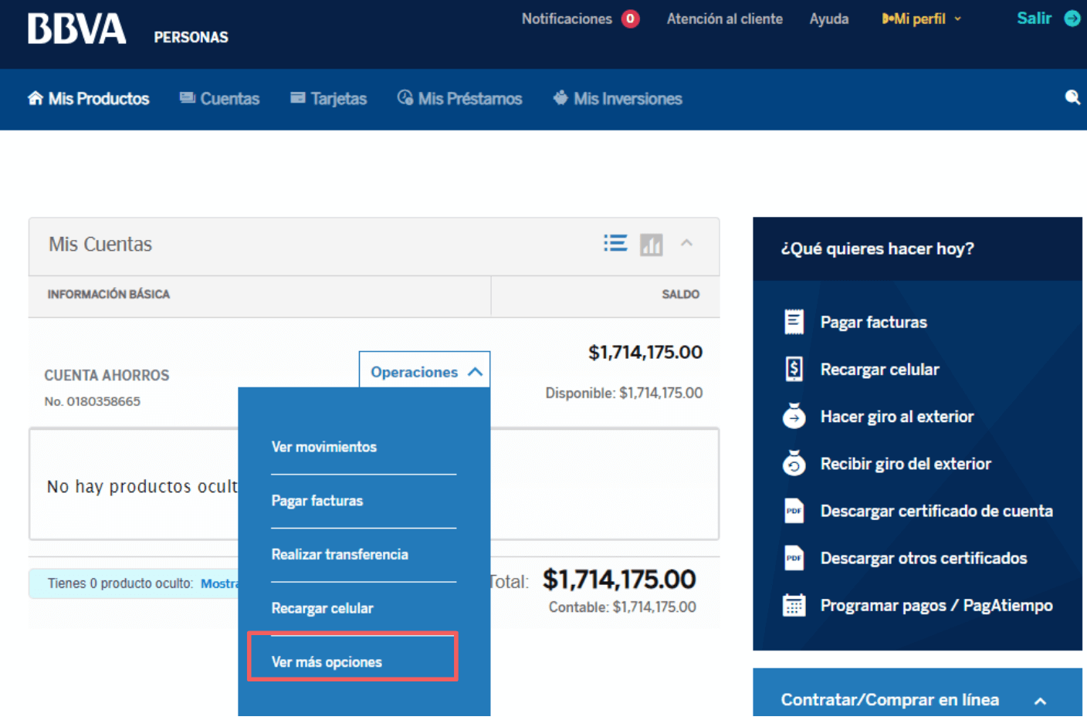Viewport: 1087px width, 720px height.
Task: Open the Tarjetas tab
Action: 329,99
